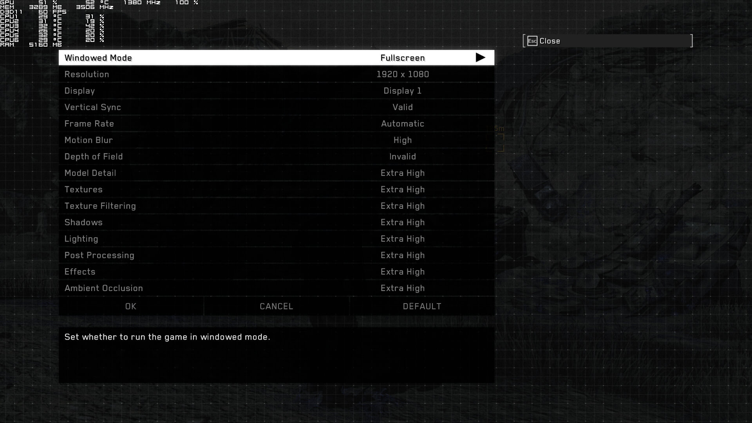The height and width of the screenshot is (423, 752).
Task: Click the Esc key icon beside Close
Action: click(x=532, y=41)
